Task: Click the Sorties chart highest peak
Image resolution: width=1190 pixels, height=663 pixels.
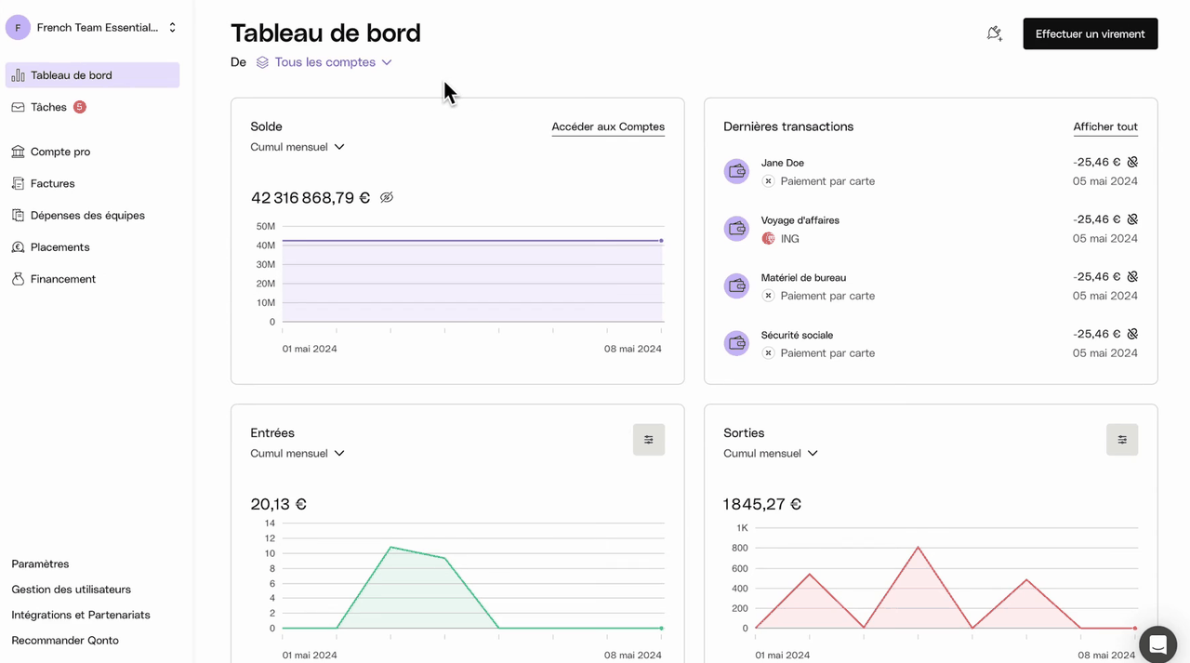Action: 919,547
